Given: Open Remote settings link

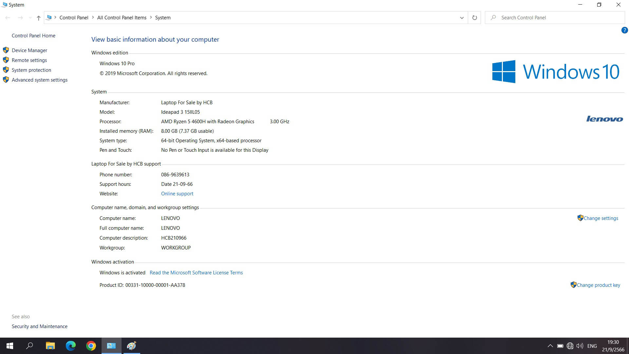Looking at the screenshot, I should (29, 60).
